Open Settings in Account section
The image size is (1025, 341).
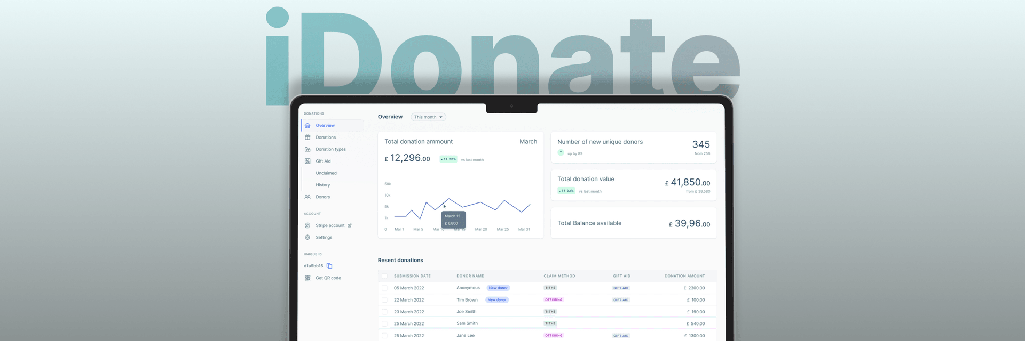click(x=324, y=238)
